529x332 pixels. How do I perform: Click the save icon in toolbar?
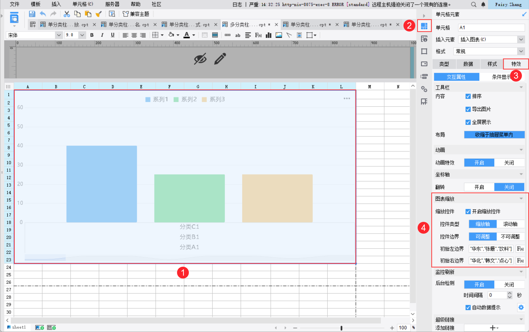(32, 14)
